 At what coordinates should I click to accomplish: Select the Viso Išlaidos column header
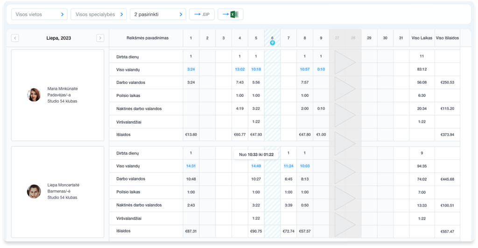(x=447, y=38)
